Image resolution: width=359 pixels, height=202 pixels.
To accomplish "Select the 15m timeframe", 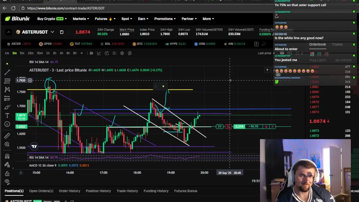I will click(30, 53).
